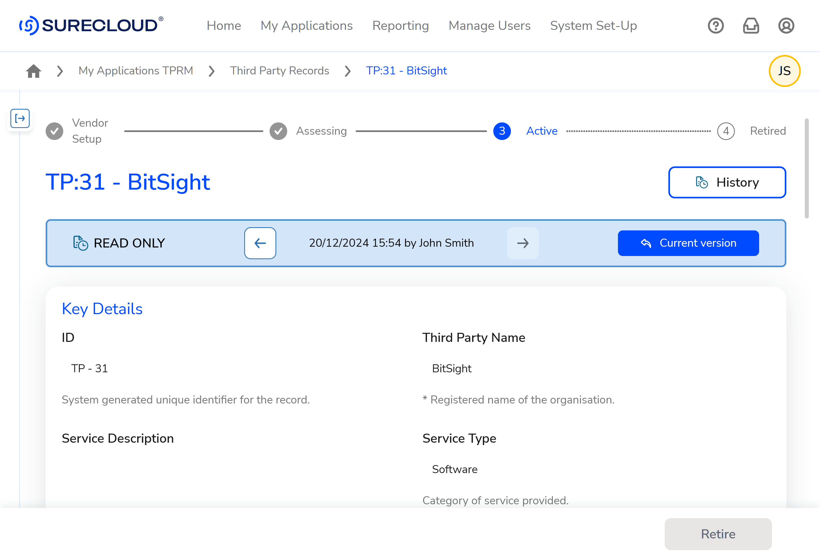Click the History clock-document icon
Screen dimensions: 820x560
[701, 182]
